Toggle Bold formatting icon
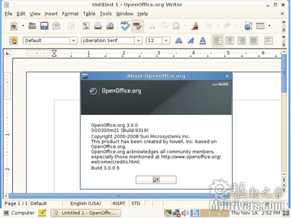The height and width of the screenshot is (218, 291). (179, 40)
